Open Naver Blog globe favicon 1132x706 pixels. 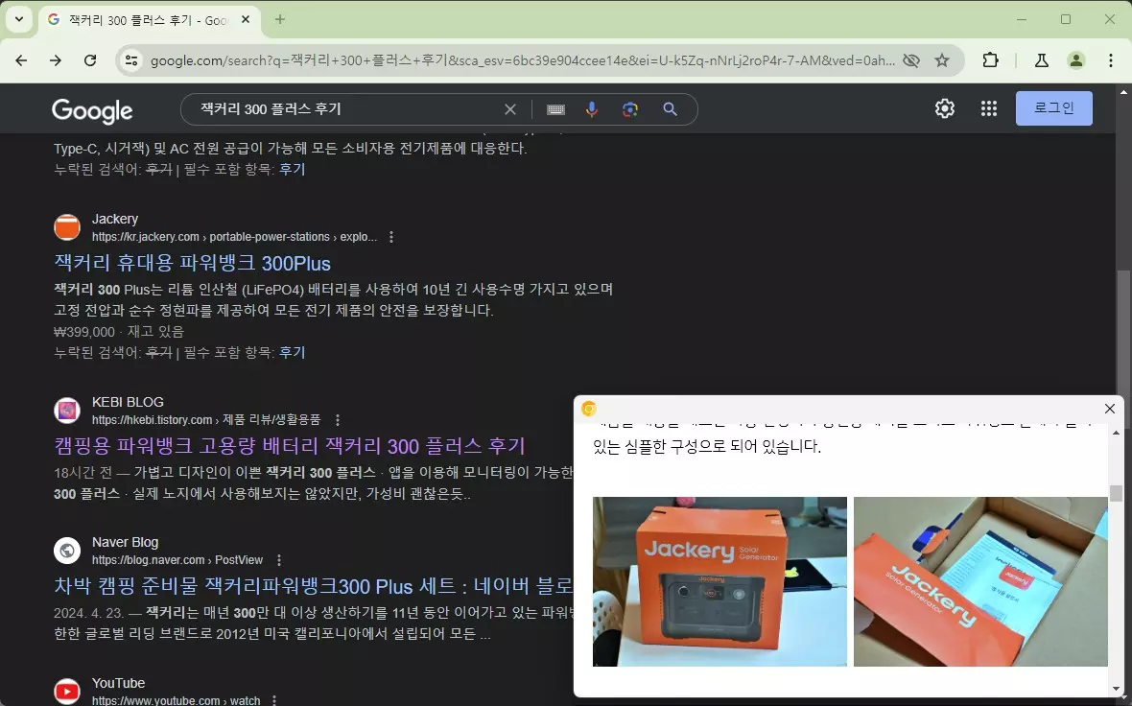pos(67,550)
